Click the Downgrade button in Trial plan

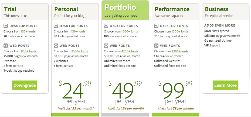[25, 85]
